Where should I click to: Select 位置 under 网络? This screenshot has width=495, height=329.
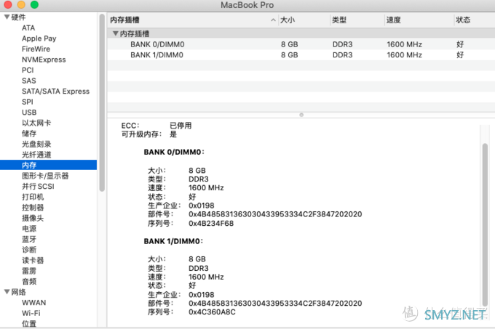pos(29,324)
